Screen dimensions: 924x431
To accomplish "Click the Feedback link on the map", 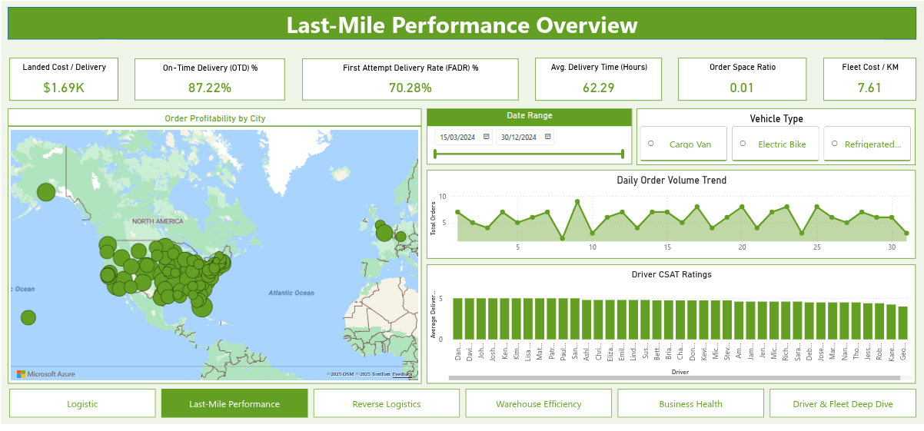I will coord(402,374).
